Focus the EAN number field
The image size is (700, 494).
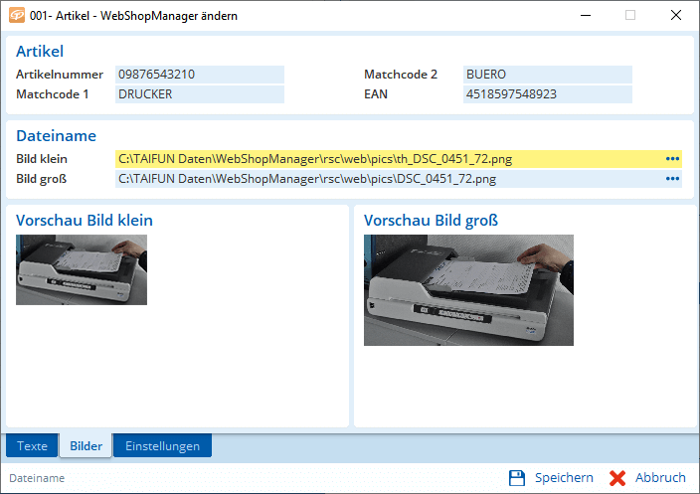(x=547, y=94)
